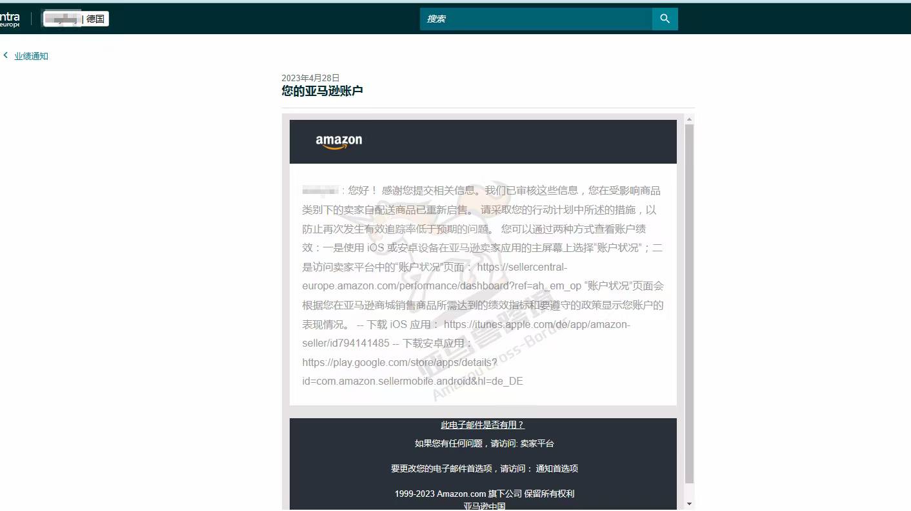Click the Seller Central Europe logo
This screenshot has height=511, width=911.
[x=10, y=19]
